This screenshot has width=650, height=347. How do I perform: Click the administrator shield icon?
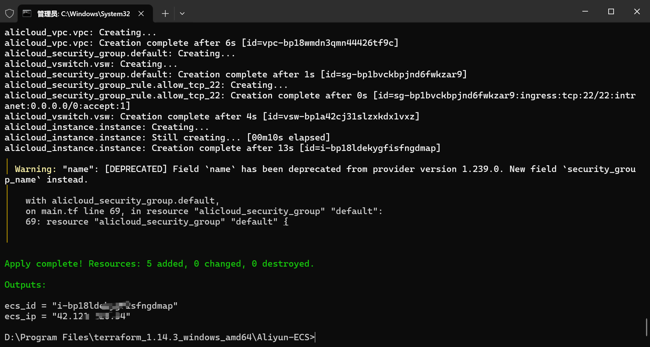tap(9, 14)
